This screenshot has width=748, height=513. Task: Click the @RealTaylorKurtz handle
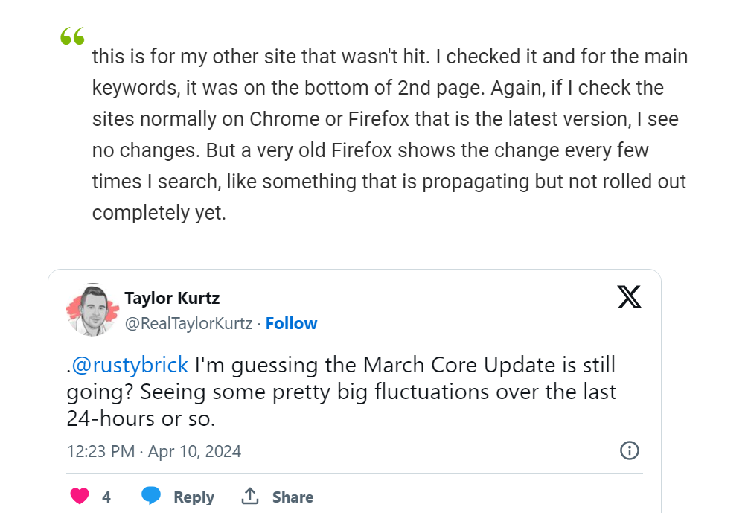click(x=188, y=323)
